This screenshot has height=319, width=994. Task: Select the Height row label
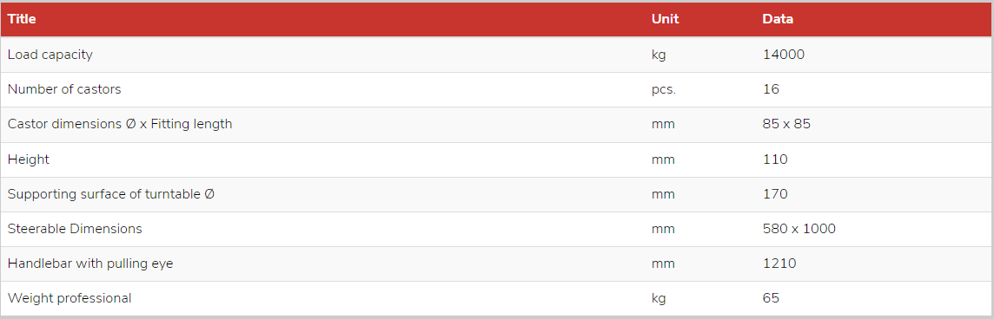29,159
